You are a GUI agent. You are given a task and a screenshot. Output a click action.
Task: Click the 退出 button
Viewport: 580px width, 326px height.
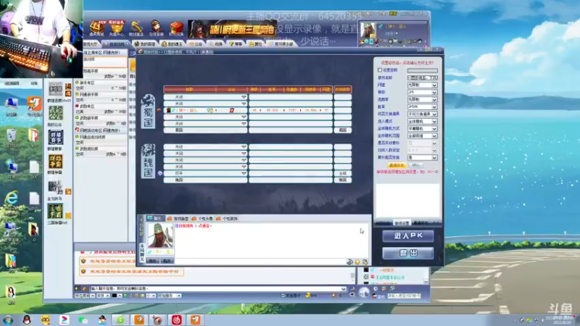(408, 253)
